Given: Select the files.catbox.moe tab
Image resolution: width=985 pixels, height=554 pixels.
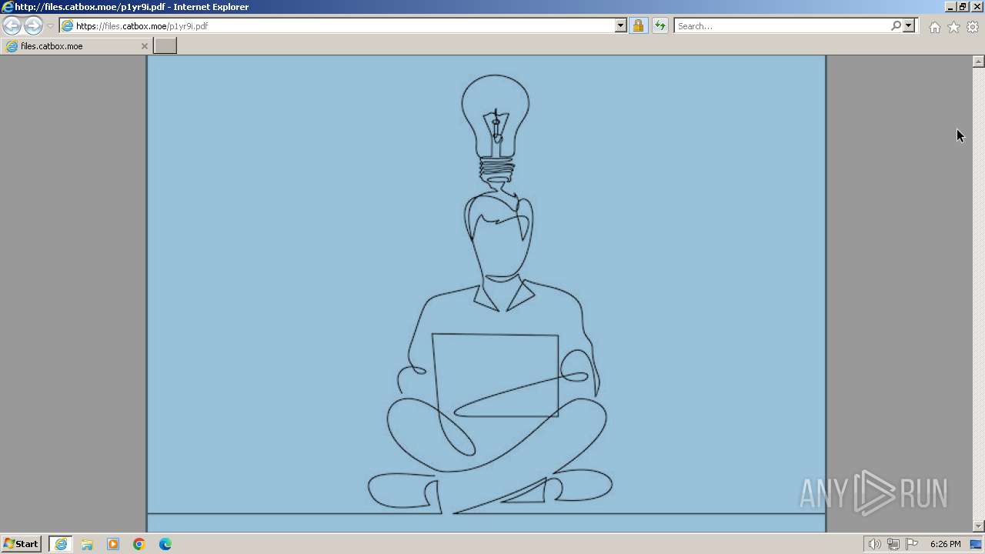Looking at the screenshot, I should [x=75, y=46].
